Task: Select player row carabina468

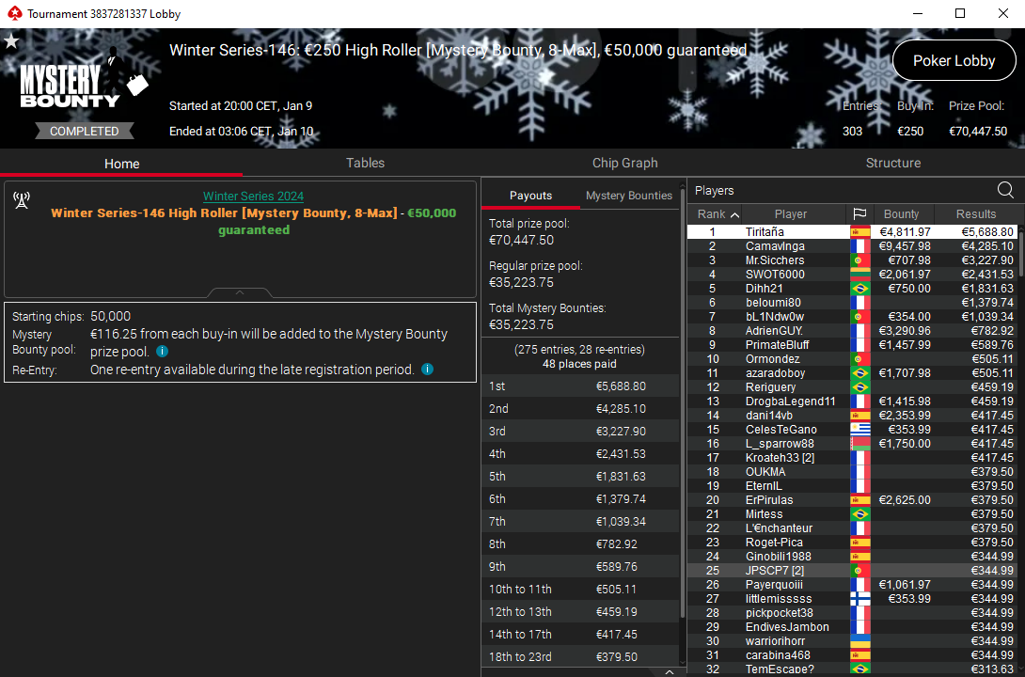Action: click(852, 655)
